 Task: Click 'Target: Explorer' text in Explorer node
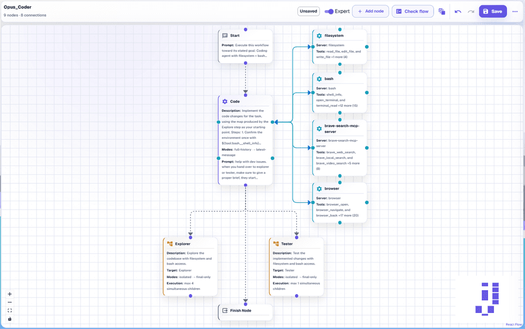pos(179,270)
